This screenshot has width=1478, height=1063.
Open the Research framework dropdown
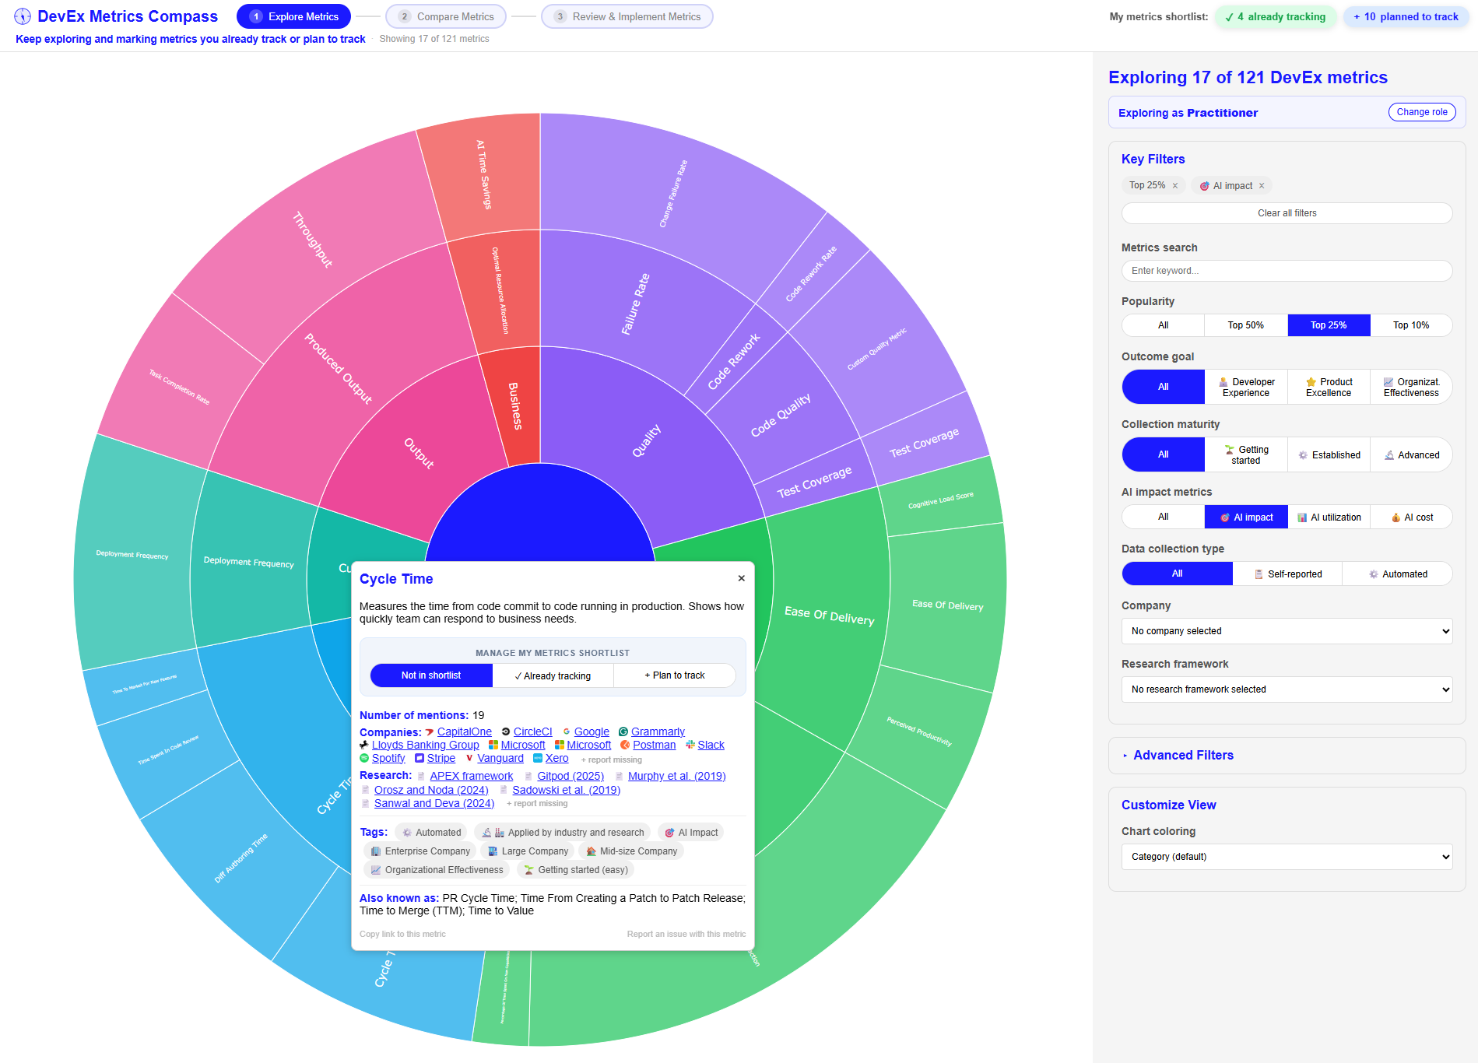[1287, 689]
